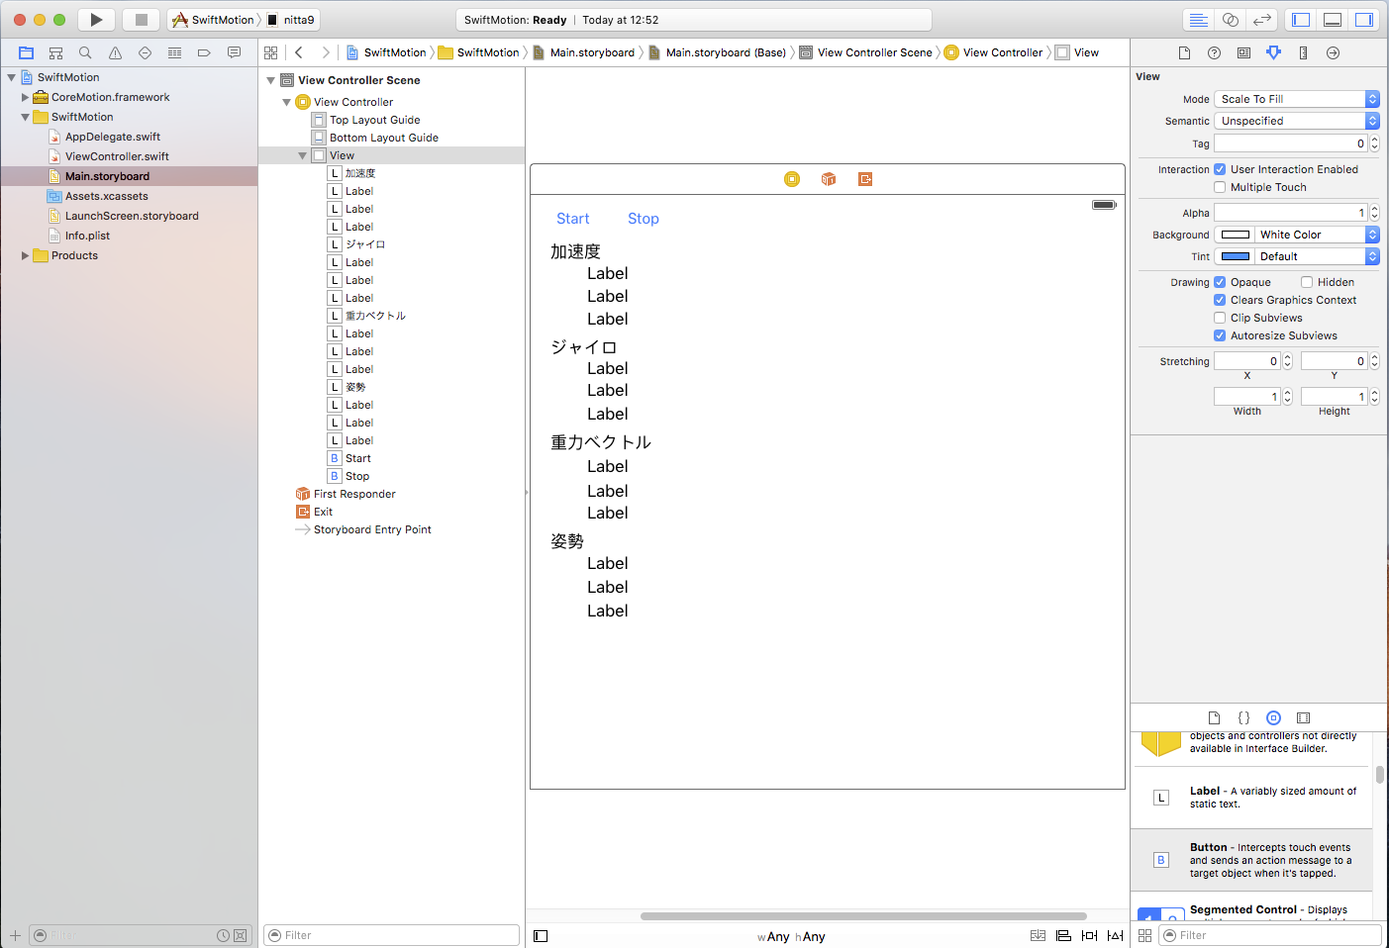The width and height of the screenshot is (1389, 948).
Task: Expand the Products folder
Action: [x=25, y=255]
